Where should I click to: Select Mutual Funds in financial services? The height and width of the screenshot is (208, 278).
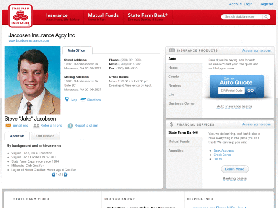[184, 142]
